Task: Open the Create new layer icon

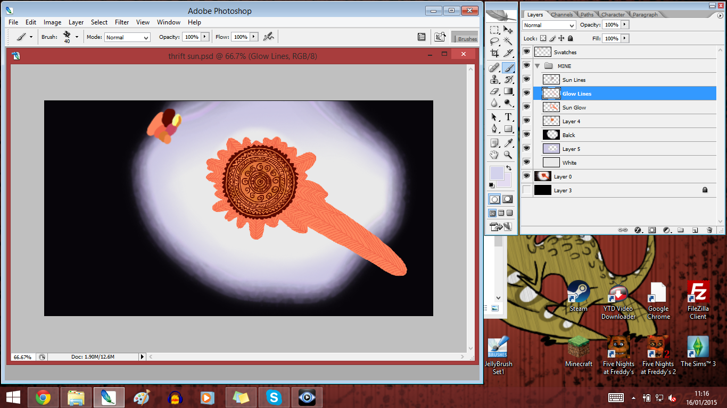Action: click(696, 229)
